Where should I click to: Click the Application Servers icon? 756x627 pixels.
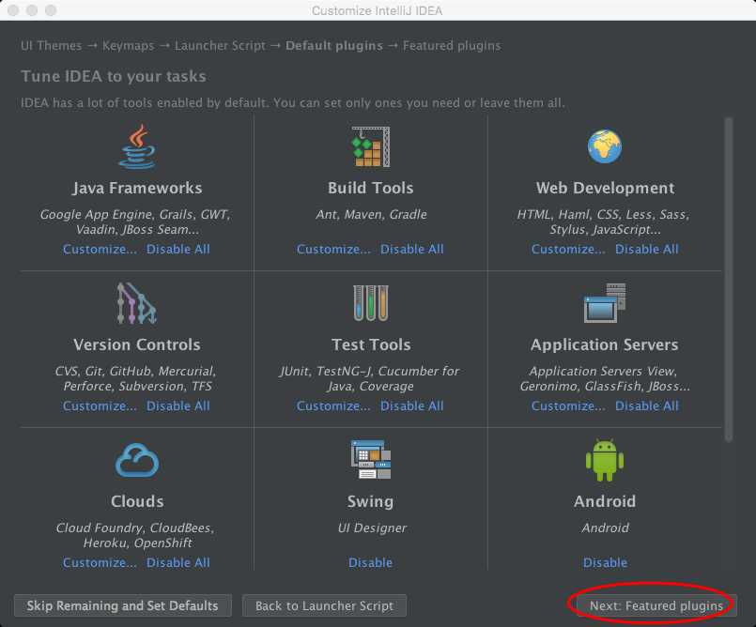(605, 303)
